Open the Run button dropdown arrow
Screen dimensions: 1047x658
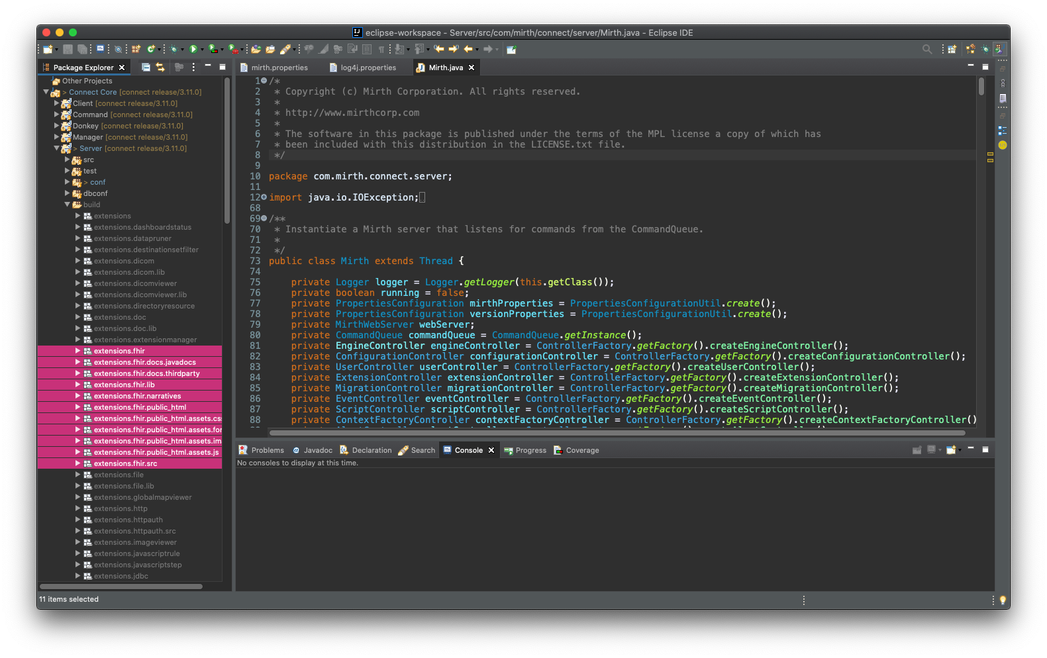(x=202, y=50)
